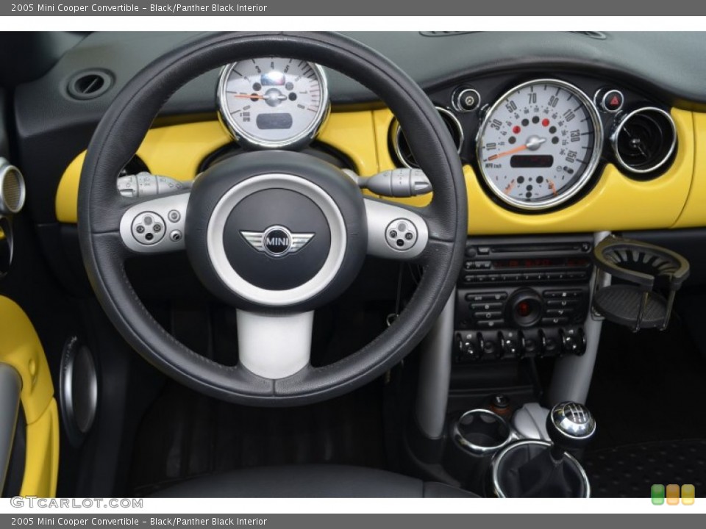The width and height of the screenshot is (706, 529).
Task: Click the white bottom spoke of the steering wheel
Action: pyautogui.click(x=274, y=343)
